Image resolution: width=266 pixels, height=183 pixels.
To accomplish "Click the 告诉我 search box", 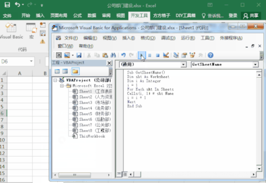I will tap(212, 16).
